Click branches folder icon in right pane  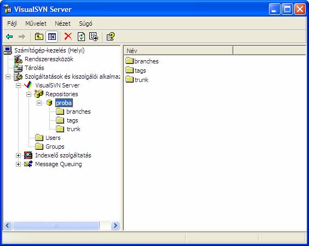(x=130, y=61)
